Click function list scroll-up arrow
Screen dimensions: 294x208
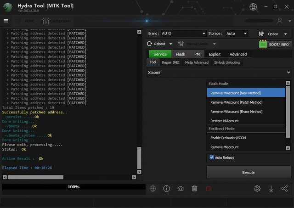coord(288,83)
